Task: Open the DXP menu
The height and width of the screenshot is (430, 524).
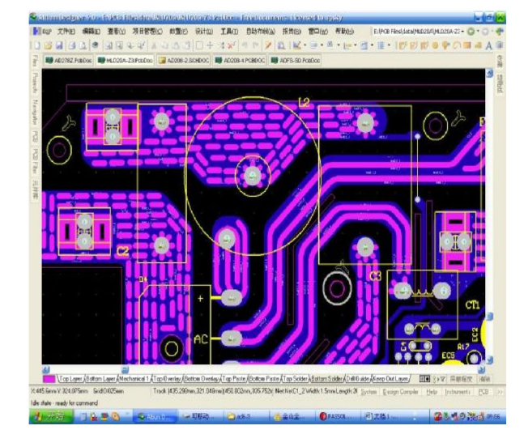Action: click(44, 31)
